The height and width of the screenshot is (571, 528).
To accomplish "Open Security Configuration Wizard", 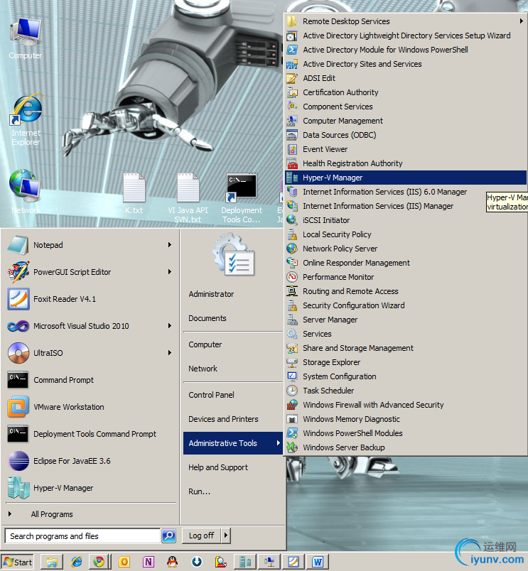I will click(406, 305).
